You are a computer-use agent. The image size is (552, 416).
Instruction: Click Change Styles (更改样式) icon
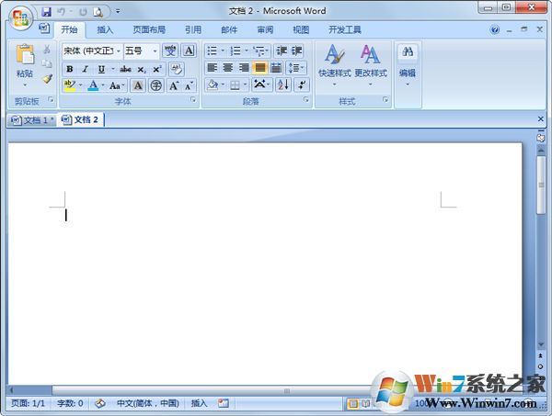pos(371,62)
